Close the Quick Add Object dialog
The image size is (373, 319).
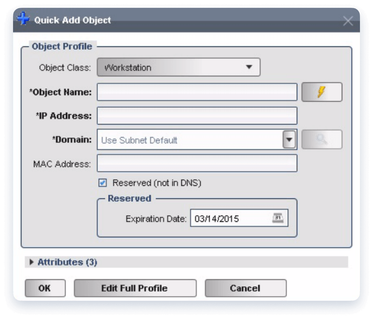coord(348,21)
